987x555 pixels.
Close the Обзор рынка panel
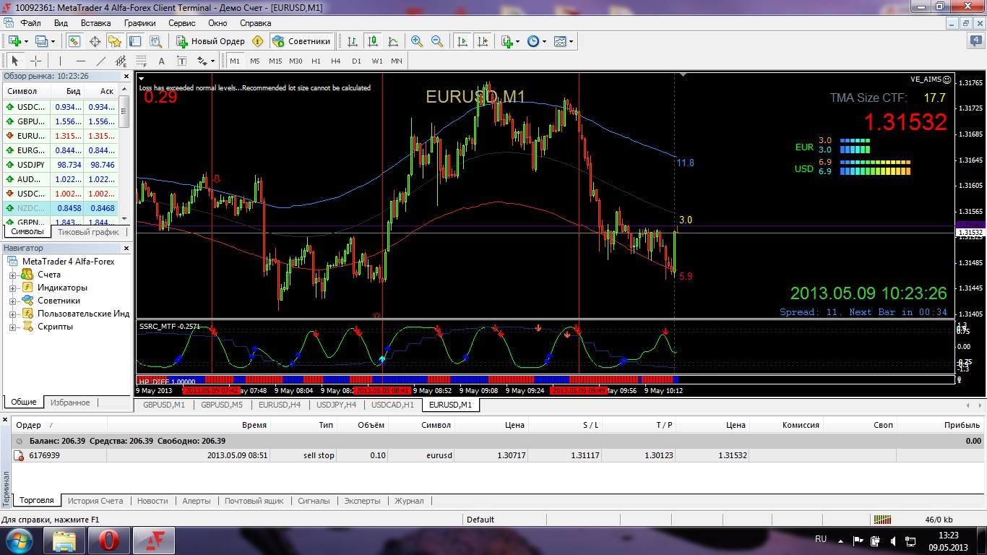(x=128, y=76)
